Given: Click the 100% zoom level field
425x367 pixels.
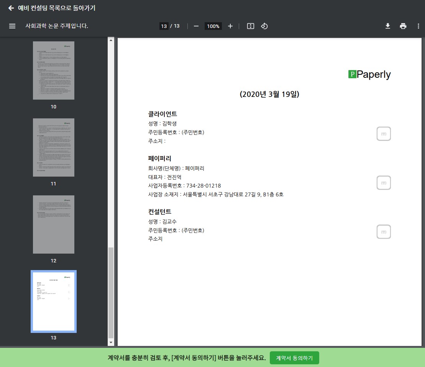Looking at the screenshot, I should click(x=213, y=26).
